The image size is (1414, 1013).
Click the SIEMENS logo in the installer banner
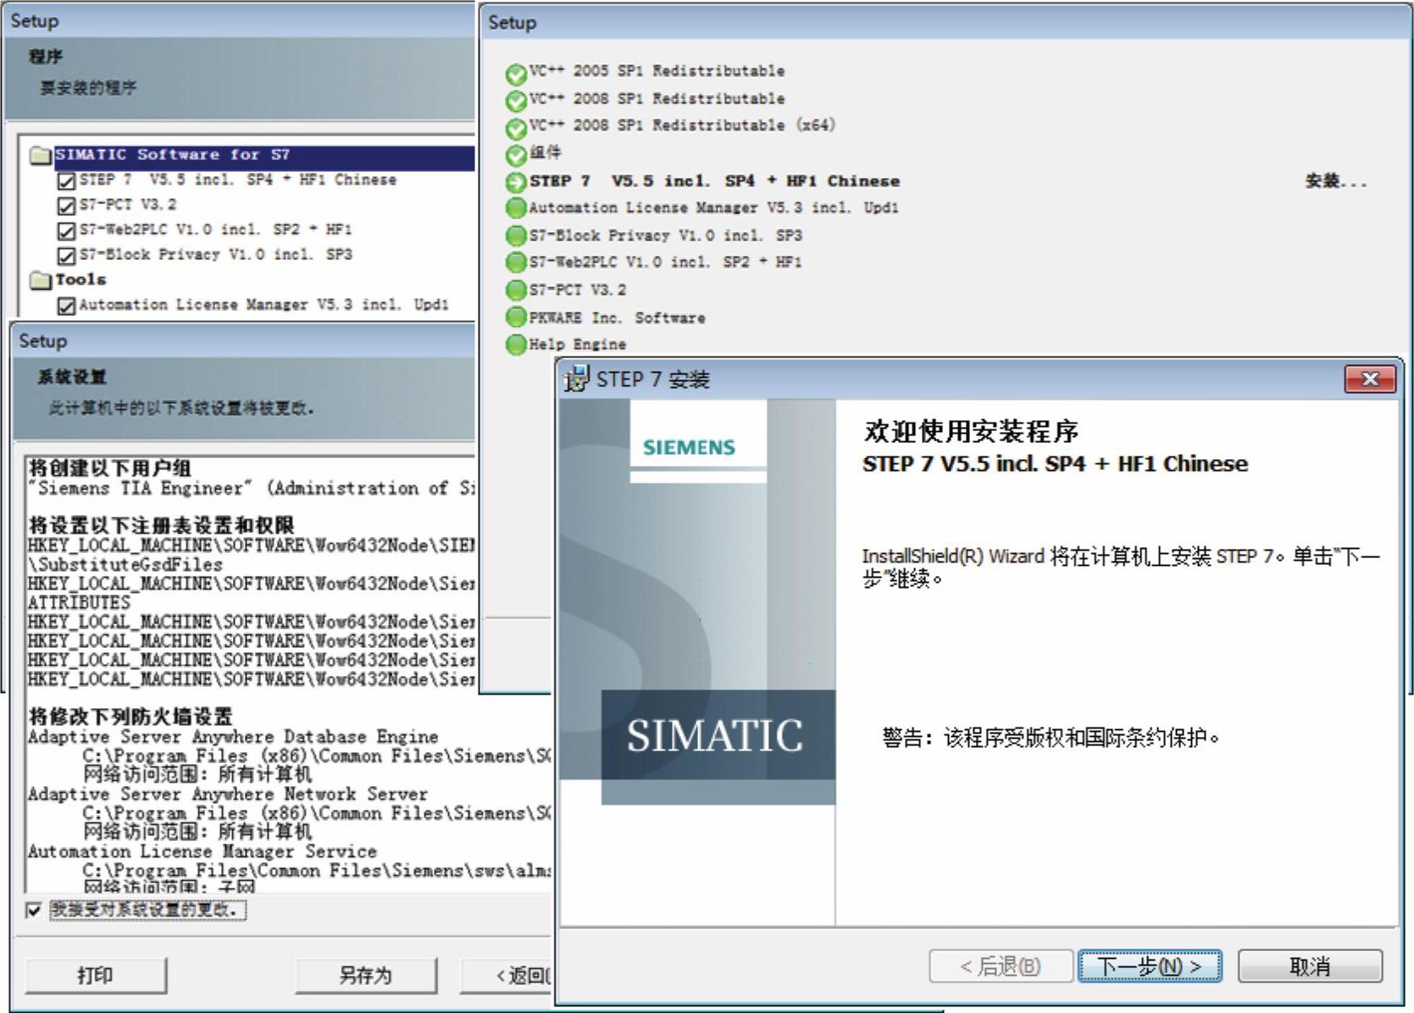(689, 447)
